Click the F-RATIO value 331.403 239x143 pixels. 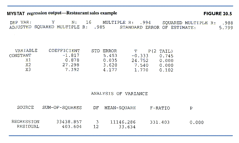coord(160,122)
